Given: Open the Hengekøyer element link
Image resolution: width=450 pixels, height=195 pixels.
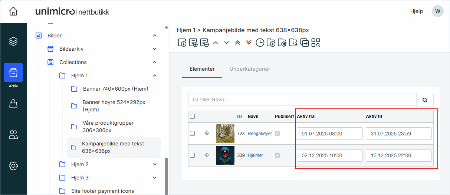Looking at the screenshot, I should click(260, 134).
